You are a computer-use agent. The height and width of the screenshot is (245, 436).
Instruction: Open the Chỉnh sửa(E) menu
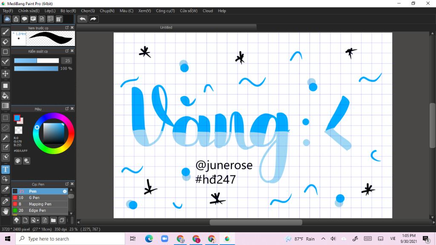coord(29,11)
